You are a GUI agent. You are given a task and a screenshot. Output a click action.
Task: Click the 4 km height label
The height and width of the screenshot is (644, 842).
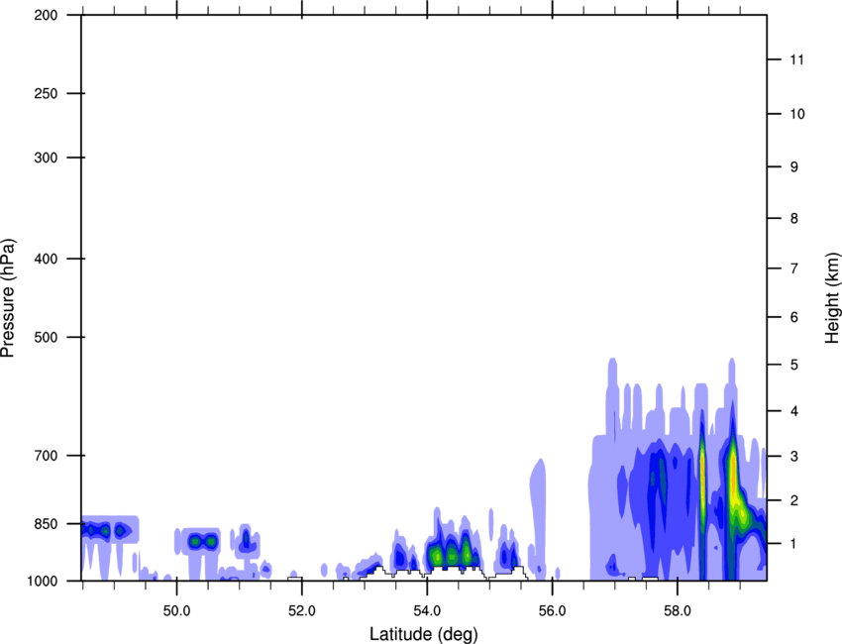(x=794, y=411)
